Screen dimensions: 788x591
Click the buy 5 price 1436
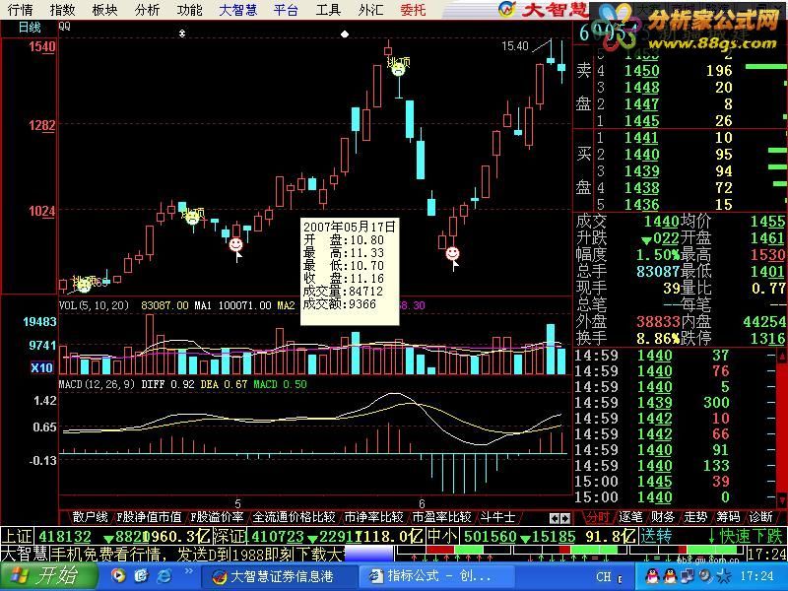[x=642, y=205]
